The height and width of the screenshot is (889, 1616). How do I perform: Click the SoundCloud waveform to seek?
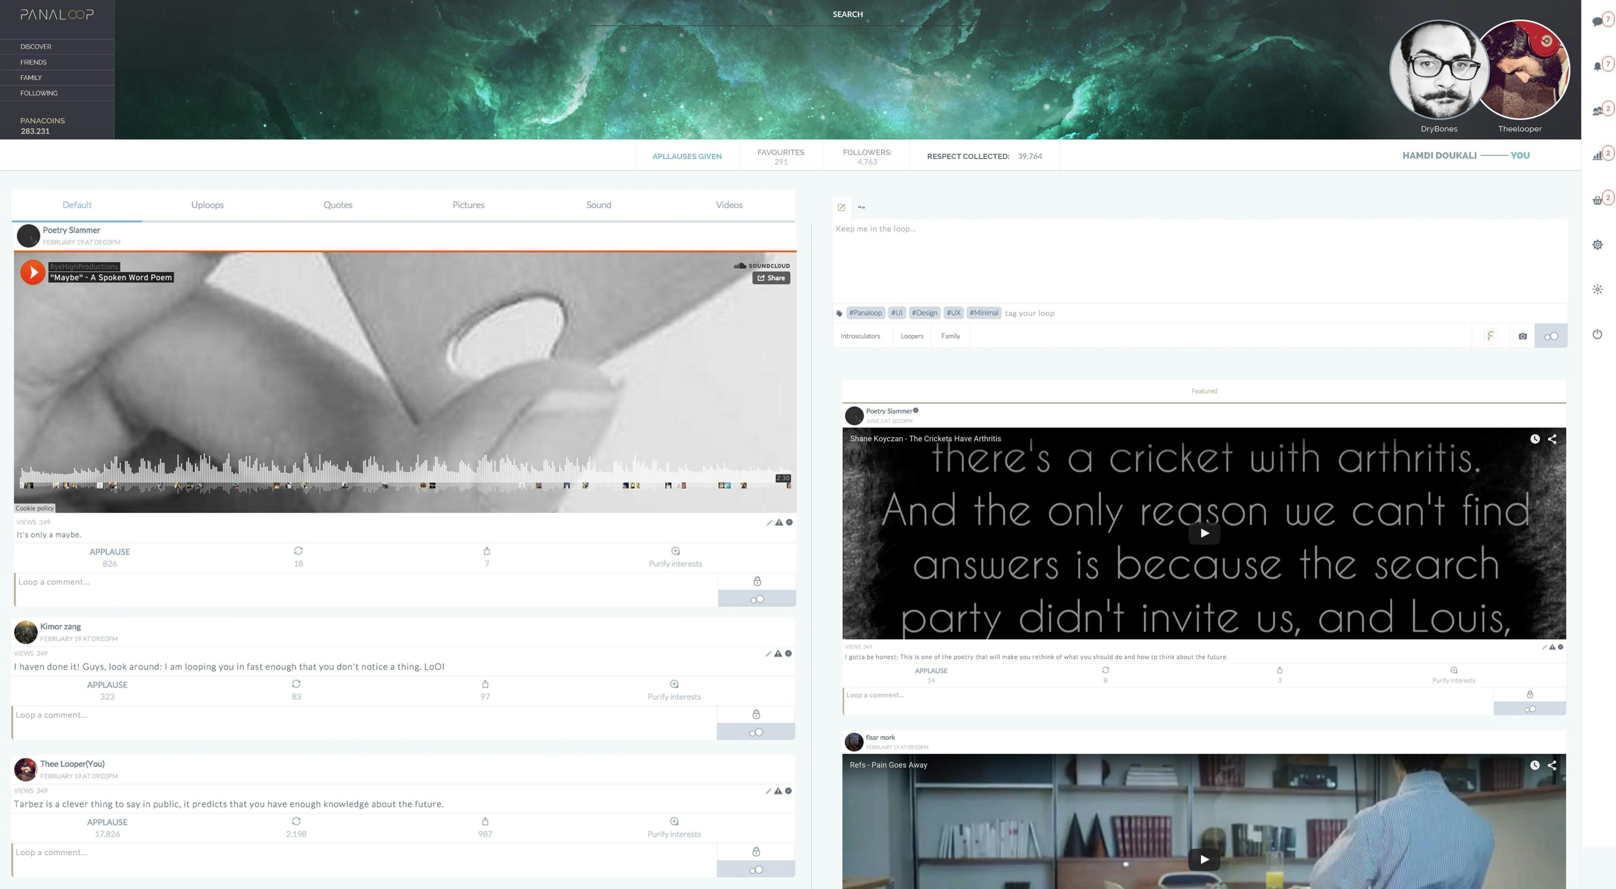pos(402,471)
